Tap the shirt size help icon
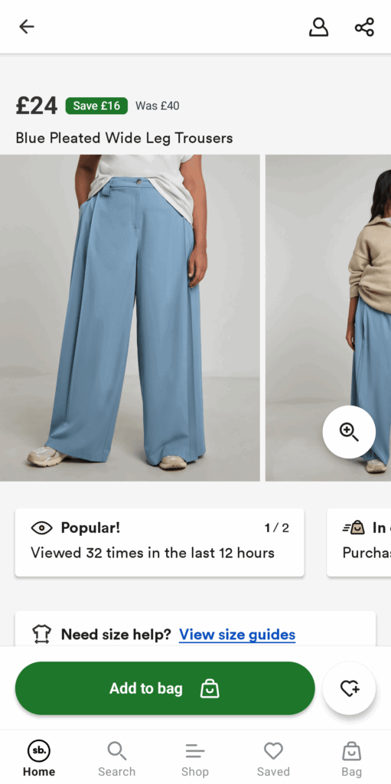391x784 pixels. point(41,634)
